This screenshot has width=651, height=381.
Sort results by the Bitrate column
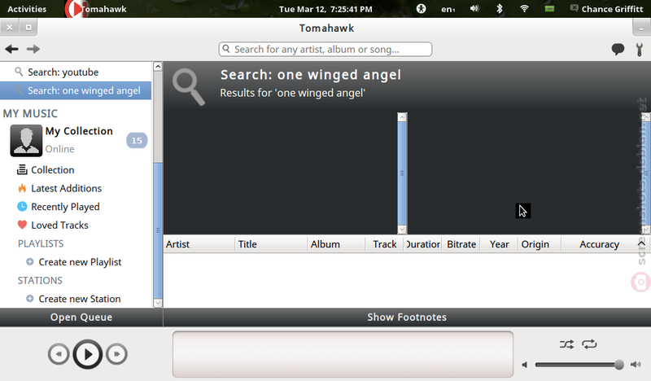[461, 244]
